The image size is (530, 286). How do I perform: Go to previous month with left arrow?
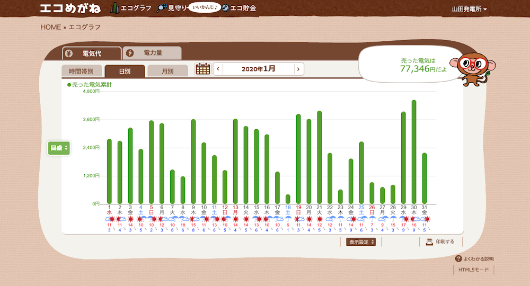218,69
